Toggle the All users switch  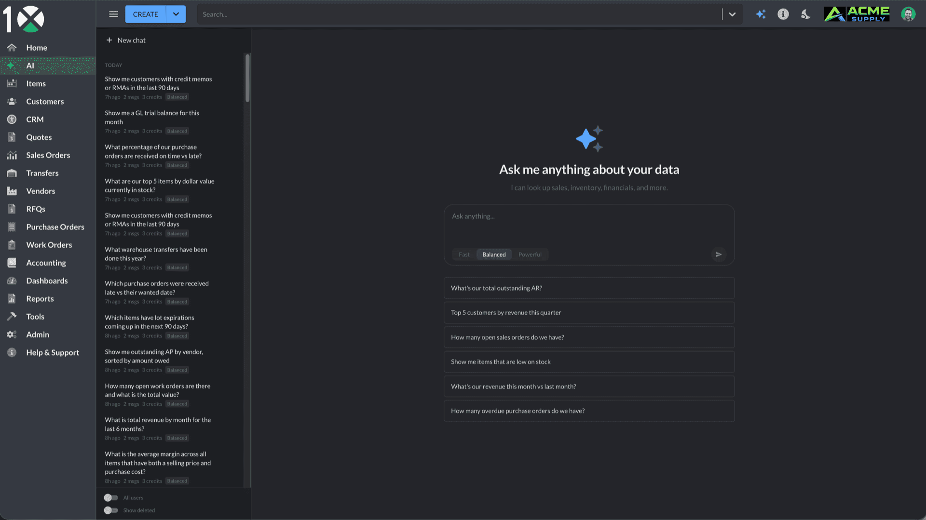[x=111, y=498]
